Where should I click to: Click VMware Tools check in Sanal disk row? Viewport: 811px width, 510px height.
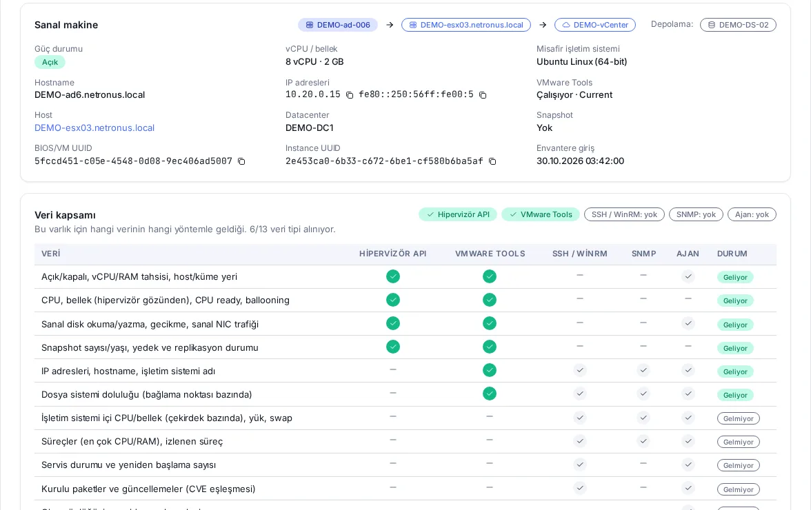pyautogui.click(x=490, y=323)
